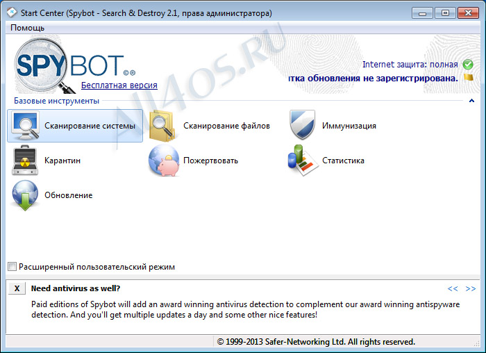This screenshot has height=353, width=486.
Task: Select Статистика label
Action: pyautogui.click(x=343, y=161)
